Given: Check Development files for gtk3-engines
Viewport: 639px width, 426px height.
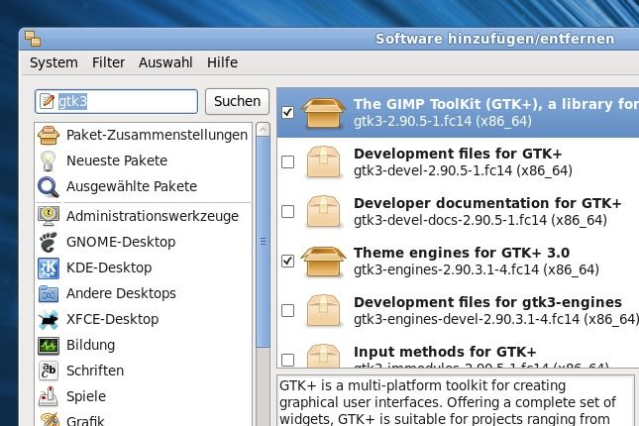Looking at the screenshot, I should tap(287, 311).
